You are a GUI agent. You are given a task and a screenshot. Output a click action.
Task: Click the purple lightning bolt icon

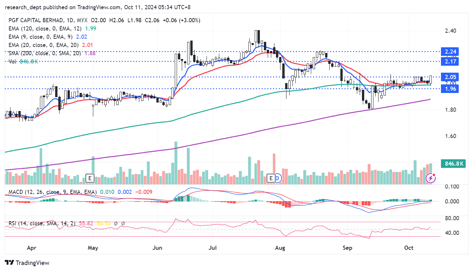click(x=430, y=178)
